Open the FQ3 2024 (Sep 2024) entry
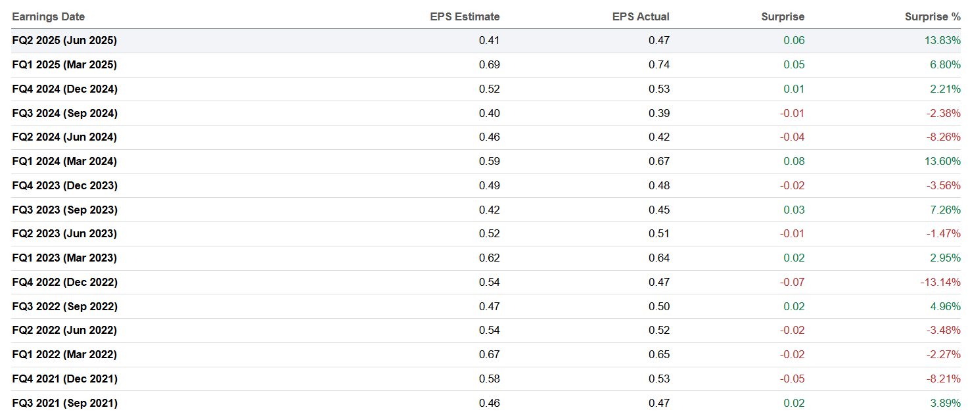This screenshot has height=416, width=968. point(64,112)
